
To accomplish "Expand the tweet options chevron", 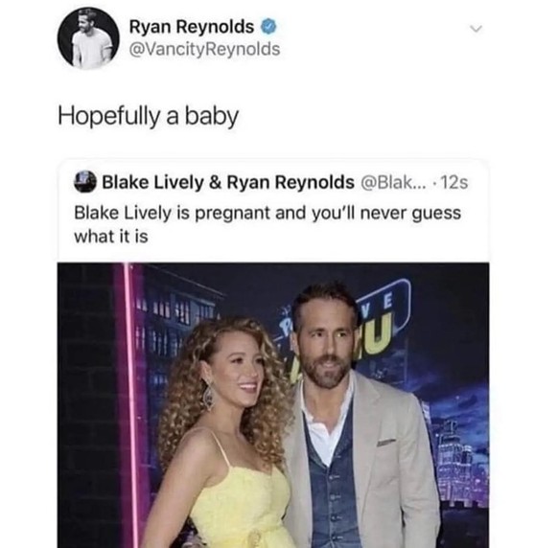I will coord(476,29).
